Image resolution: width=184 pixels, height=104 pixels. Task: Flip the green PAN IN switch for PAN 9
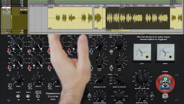click(x=10, y=86)
